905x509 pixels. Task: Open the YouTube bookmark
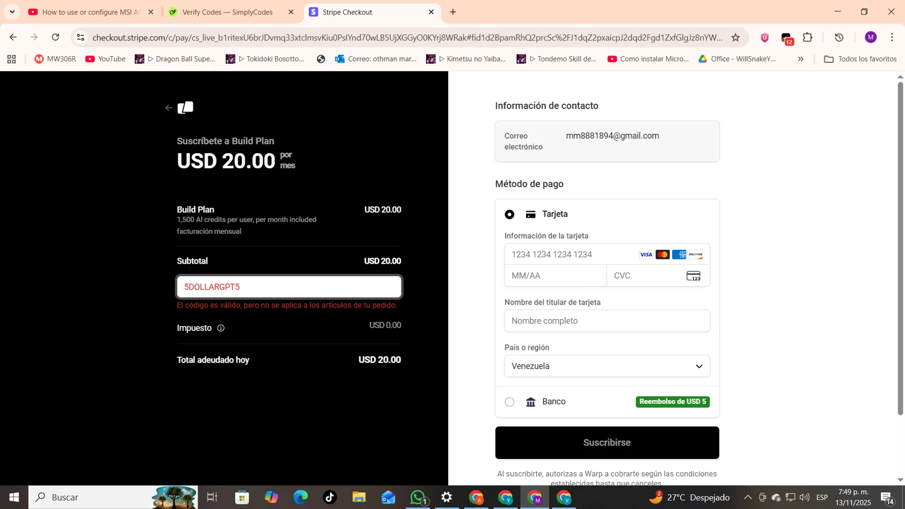[x=106, y=59]
